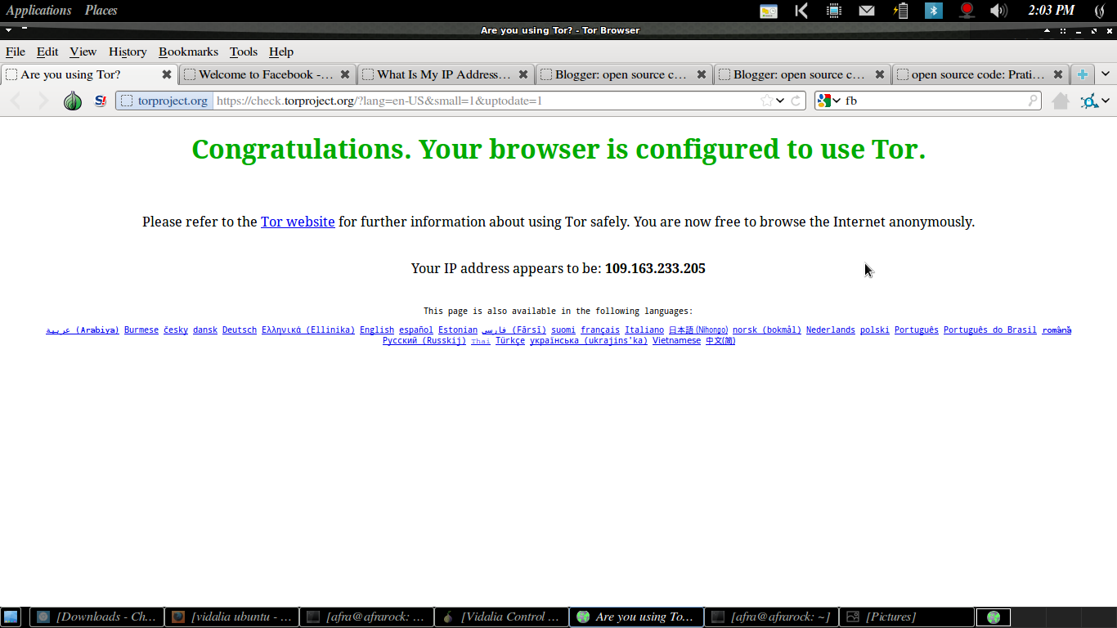This screenshot has height=628, width=1117.
Task: Switch to the [afra@afrarock: ~] taskbar window
Action: (771, 617)
